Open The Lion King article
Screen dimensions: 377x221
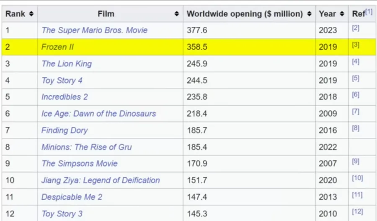point(67,64)
